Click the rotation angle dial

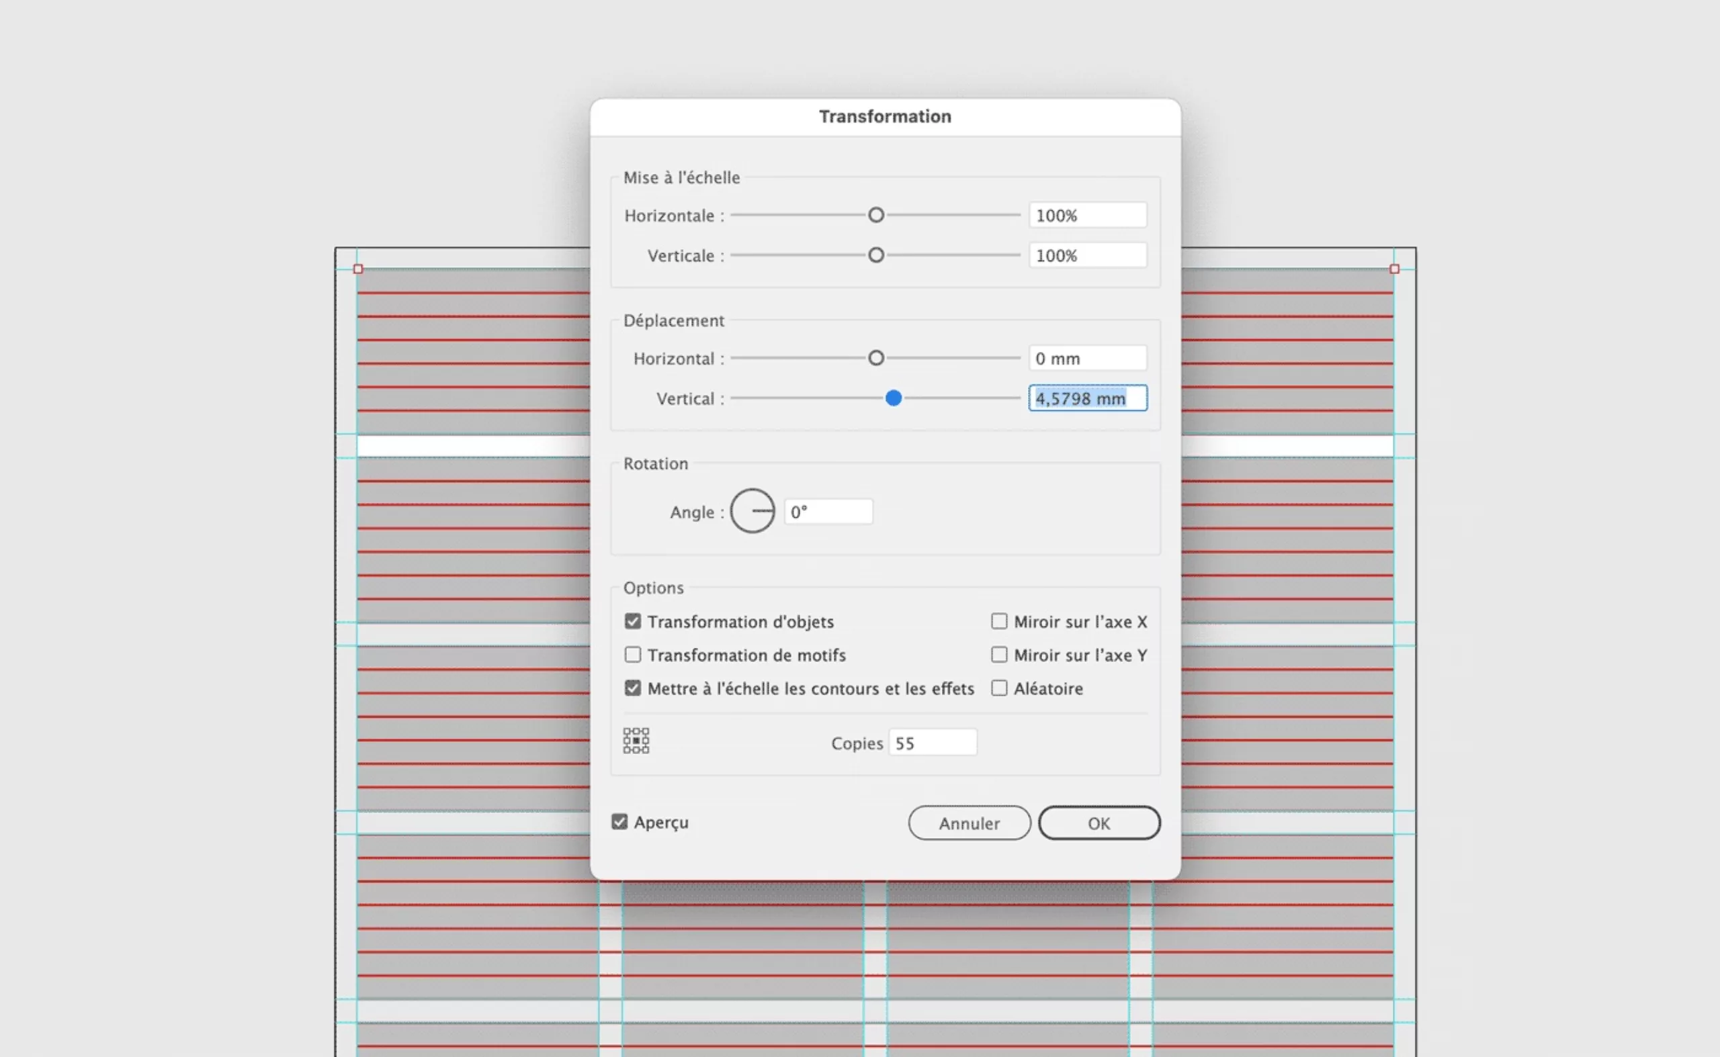pyautogui.click(x=752, y=511)
